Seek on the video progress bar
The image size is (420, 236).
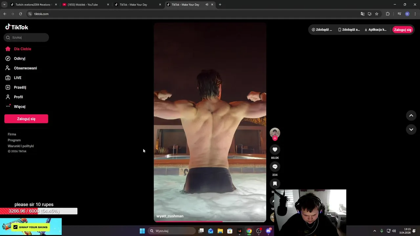(x=210, y=222)
